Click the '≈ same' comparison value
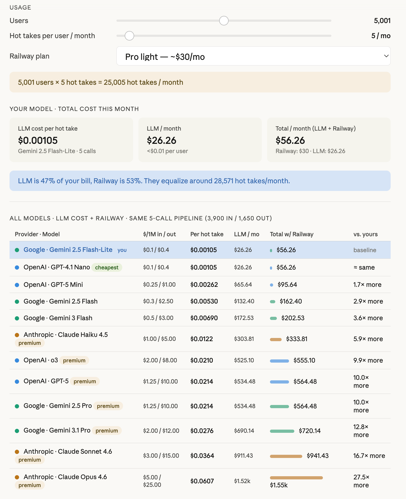 364,268
